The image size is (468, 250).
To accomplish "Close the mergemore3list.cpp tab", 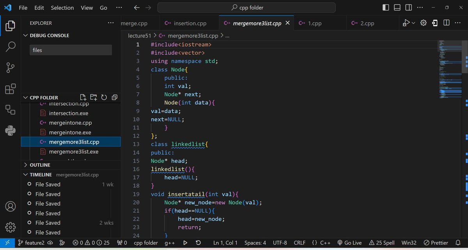I will click(x=288, y=23).
